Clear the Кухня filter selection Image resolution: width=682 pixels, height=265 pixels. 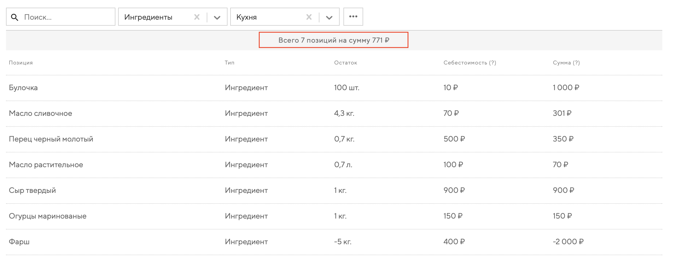(309, 17)
